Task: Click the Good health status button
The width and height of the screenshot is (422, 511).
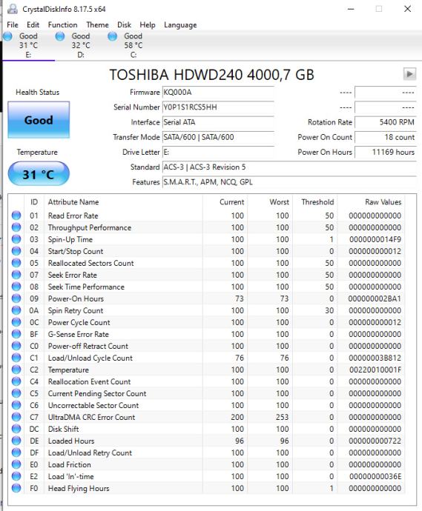Action: [x=39, y=120]
